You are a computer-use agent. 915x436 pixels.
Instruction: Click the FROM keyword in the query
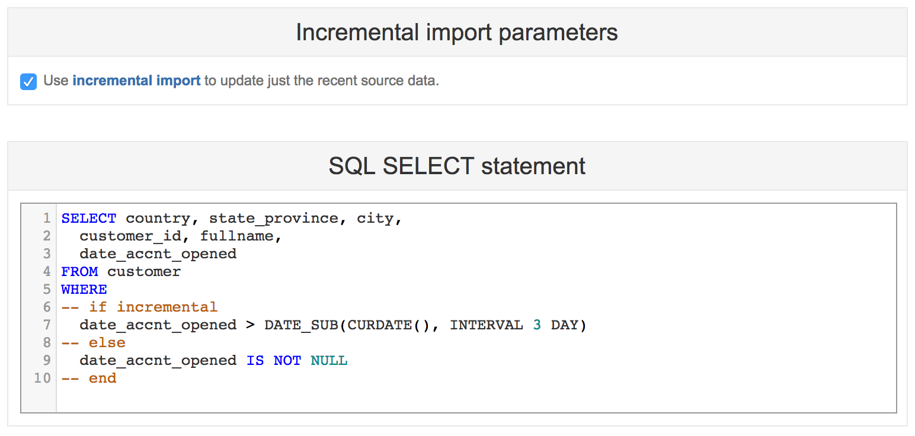[x=79, y=272]
